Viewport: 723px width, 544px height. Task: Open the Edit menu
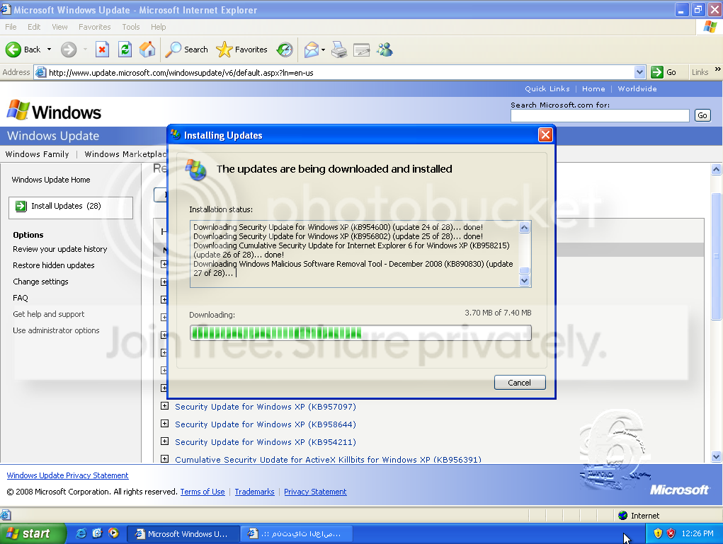tap(34, 27)
